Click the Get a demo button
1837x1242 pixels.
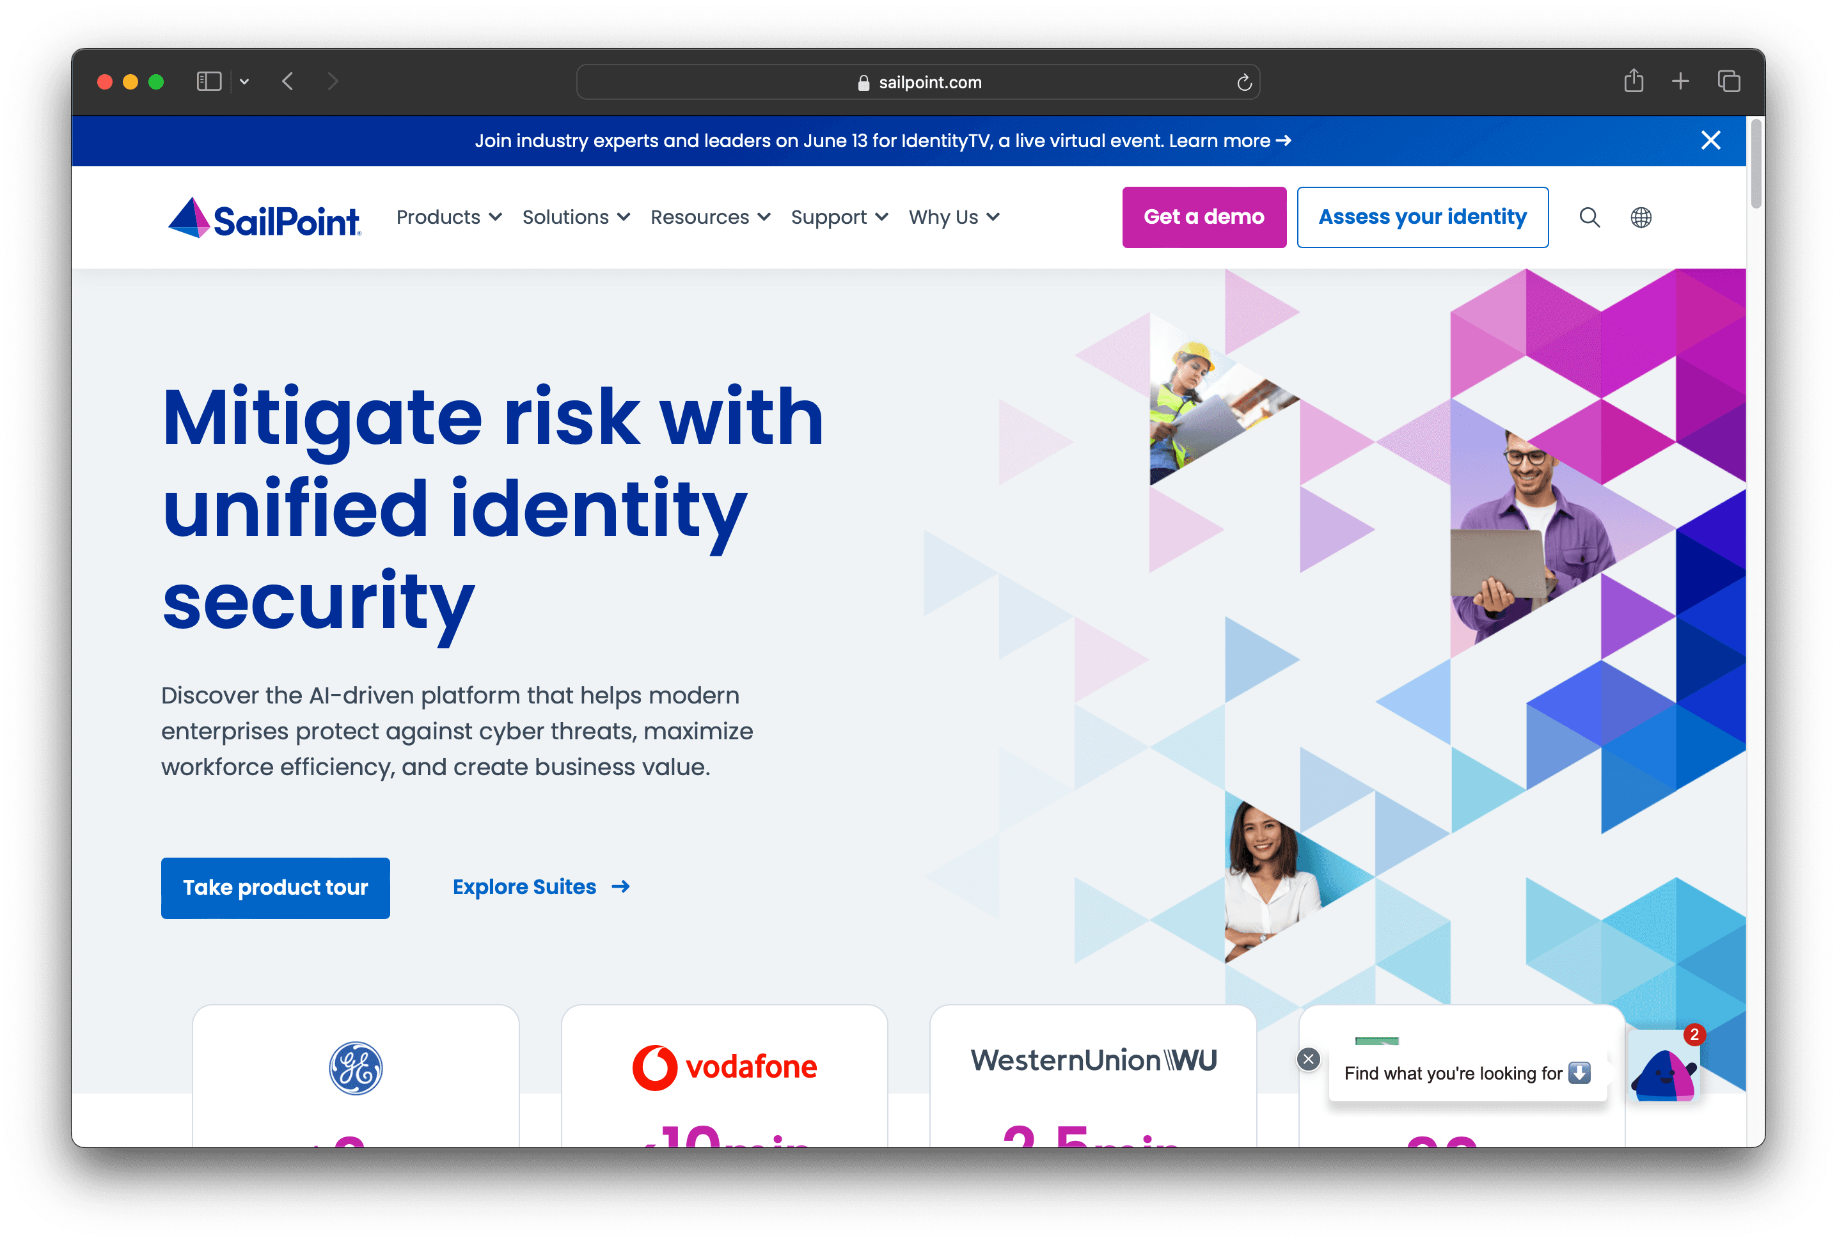pyautogui.click(x=1204, y=217)
